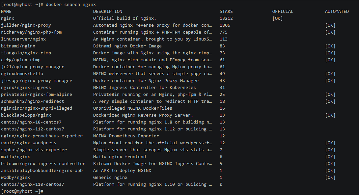This screenshot has width=359, height=195.
Task: Select the richarvey/nginx-php-fpm entry
Action: tap(31, 32)
